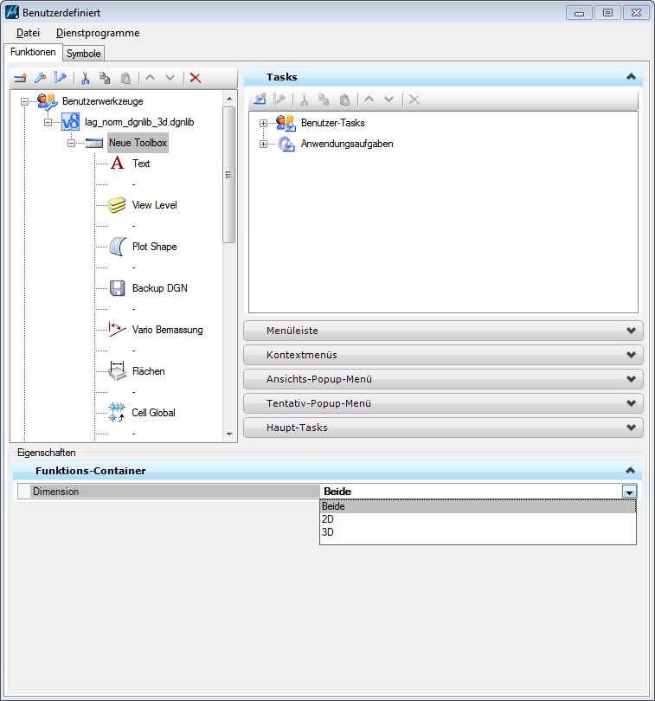Move item up in Funktionen toolbar
This screenshot has width=655, height=701.
(151, 77)
